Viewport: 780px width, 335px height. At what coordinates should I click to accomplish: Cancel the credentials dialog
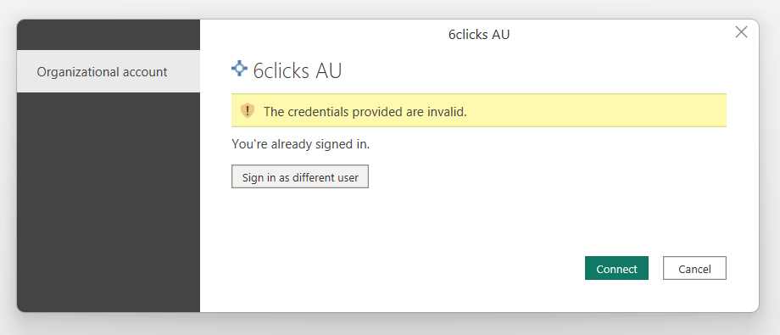694,268
